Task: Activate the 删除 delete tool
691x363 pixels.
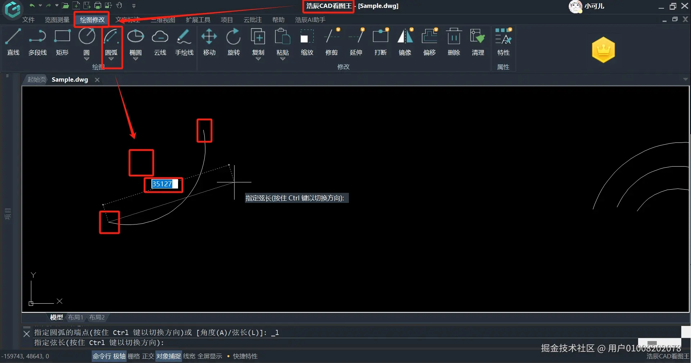Action: pos(454,42)
